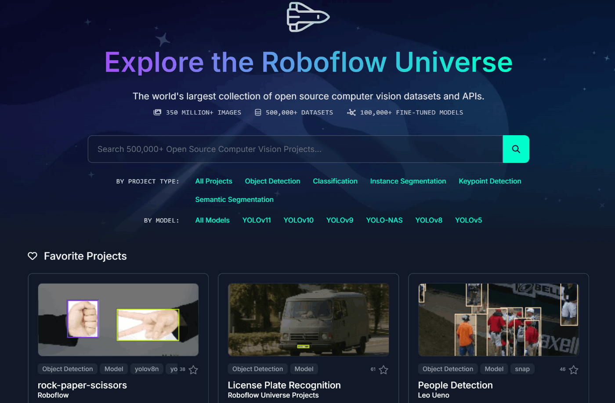The width and height of the screenshot is (615, 403).
Task: Select the YOLOv8 model filter
Action: (429, 220)
